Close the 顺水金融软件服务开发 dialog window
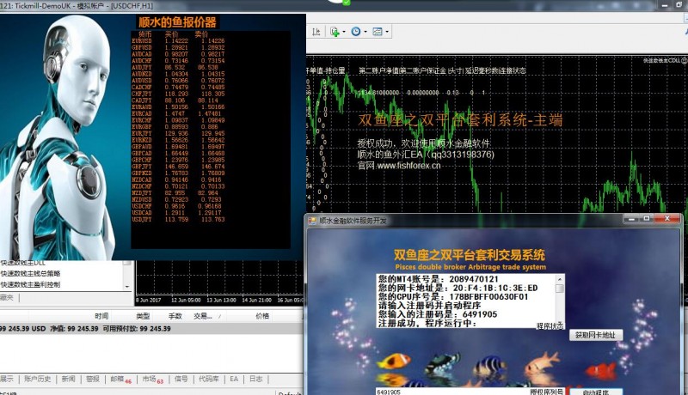The width and height of the screenshot is (688, 395). point(667,218)
